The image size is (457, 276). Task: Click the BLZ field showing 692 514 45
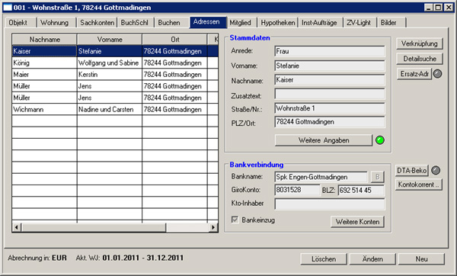(x=361, y=190)
